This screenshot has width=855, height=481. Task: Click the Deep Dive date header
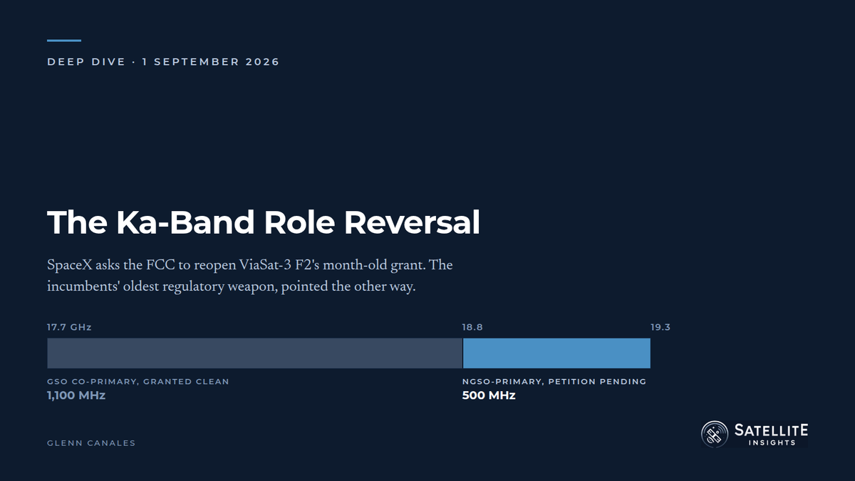pyautogui.click(x=163, y=62)
